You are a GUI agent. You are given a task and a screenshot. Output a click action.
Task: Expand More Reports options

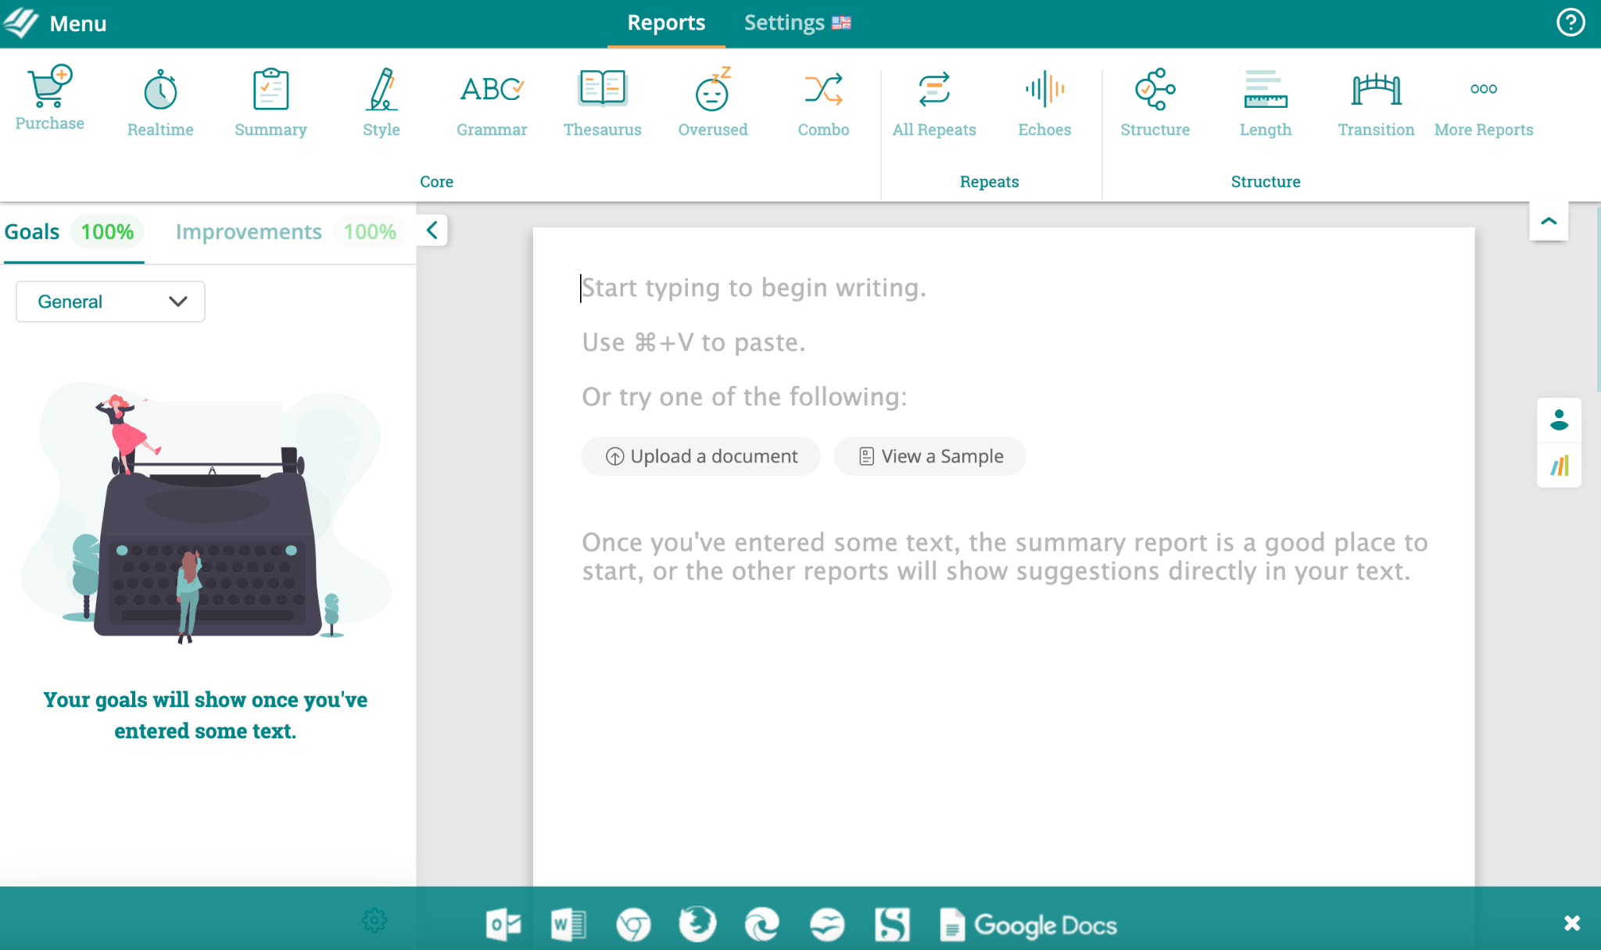pyautogui.click(x=1483, y=103)
